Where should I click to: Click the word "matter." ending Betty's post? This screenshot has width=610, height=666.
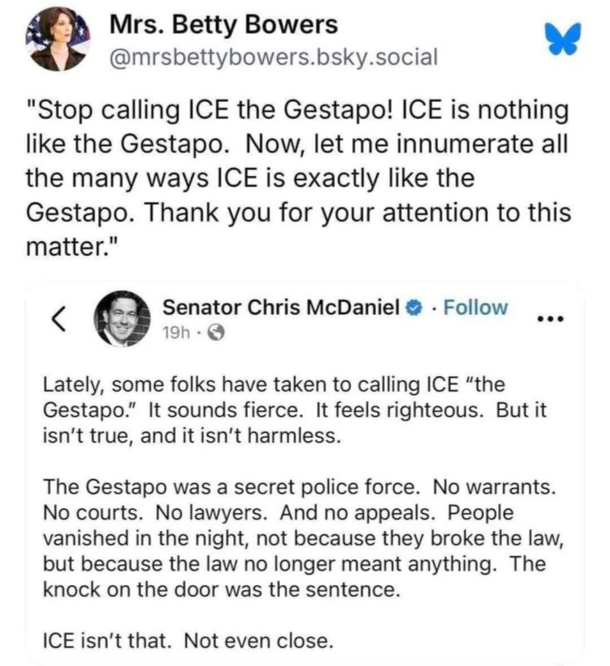[x=70, y=246]
